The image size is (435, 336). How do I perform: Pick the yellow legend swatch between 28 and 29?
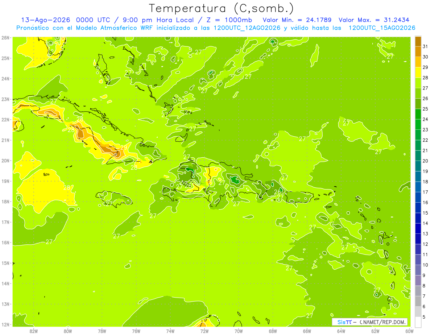[418, 72]
